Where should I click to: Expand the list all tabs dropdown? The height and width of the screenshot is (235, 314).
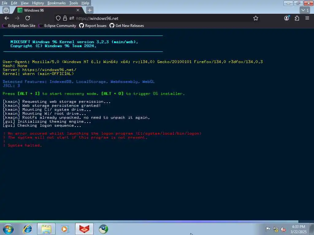point(305,10)
